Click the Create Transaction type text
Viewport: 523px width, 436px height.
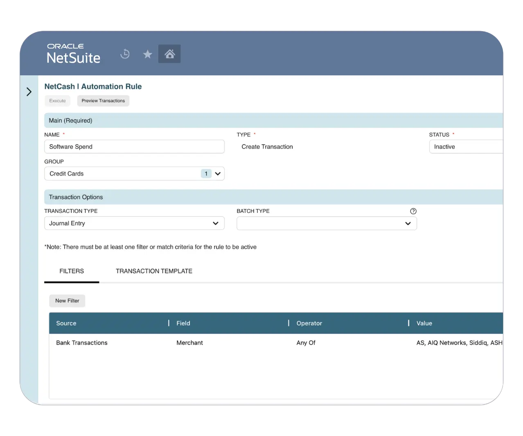[x=267, y=147]
